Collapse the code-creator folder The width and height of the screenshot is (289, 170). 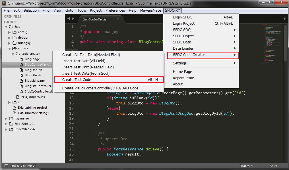13,54
